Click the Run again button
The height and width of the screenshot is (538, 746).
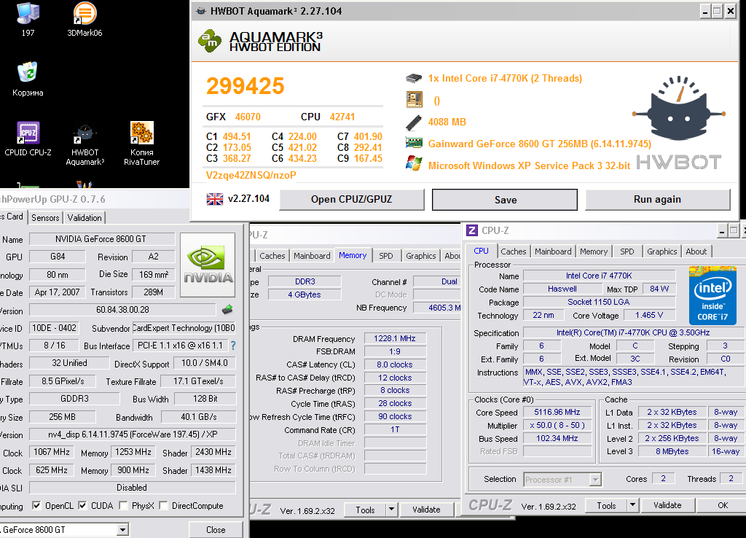pos(657,200)
